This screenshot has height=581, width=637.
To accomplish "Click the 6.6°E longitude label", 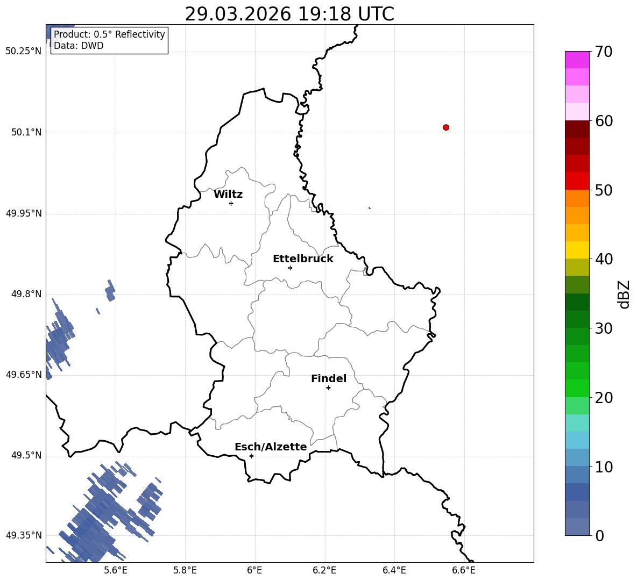I will tap(464, 570).
